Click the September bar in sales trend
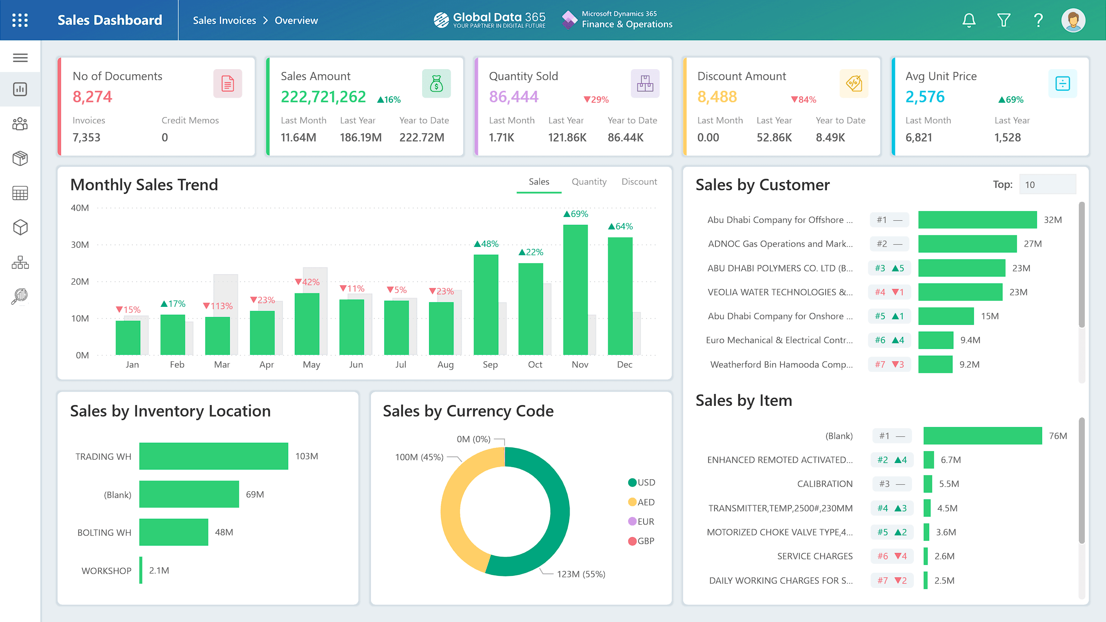 click(486, 305)
